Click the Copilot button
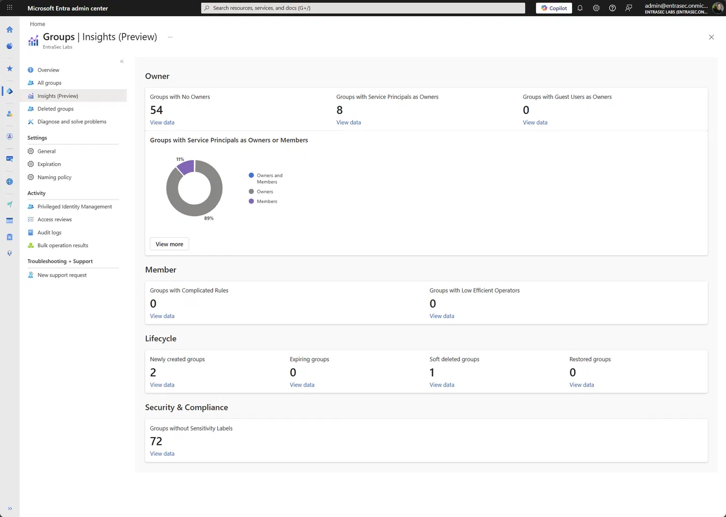The height and width of the screenshot is (517, 726). [x=554, y=8]
